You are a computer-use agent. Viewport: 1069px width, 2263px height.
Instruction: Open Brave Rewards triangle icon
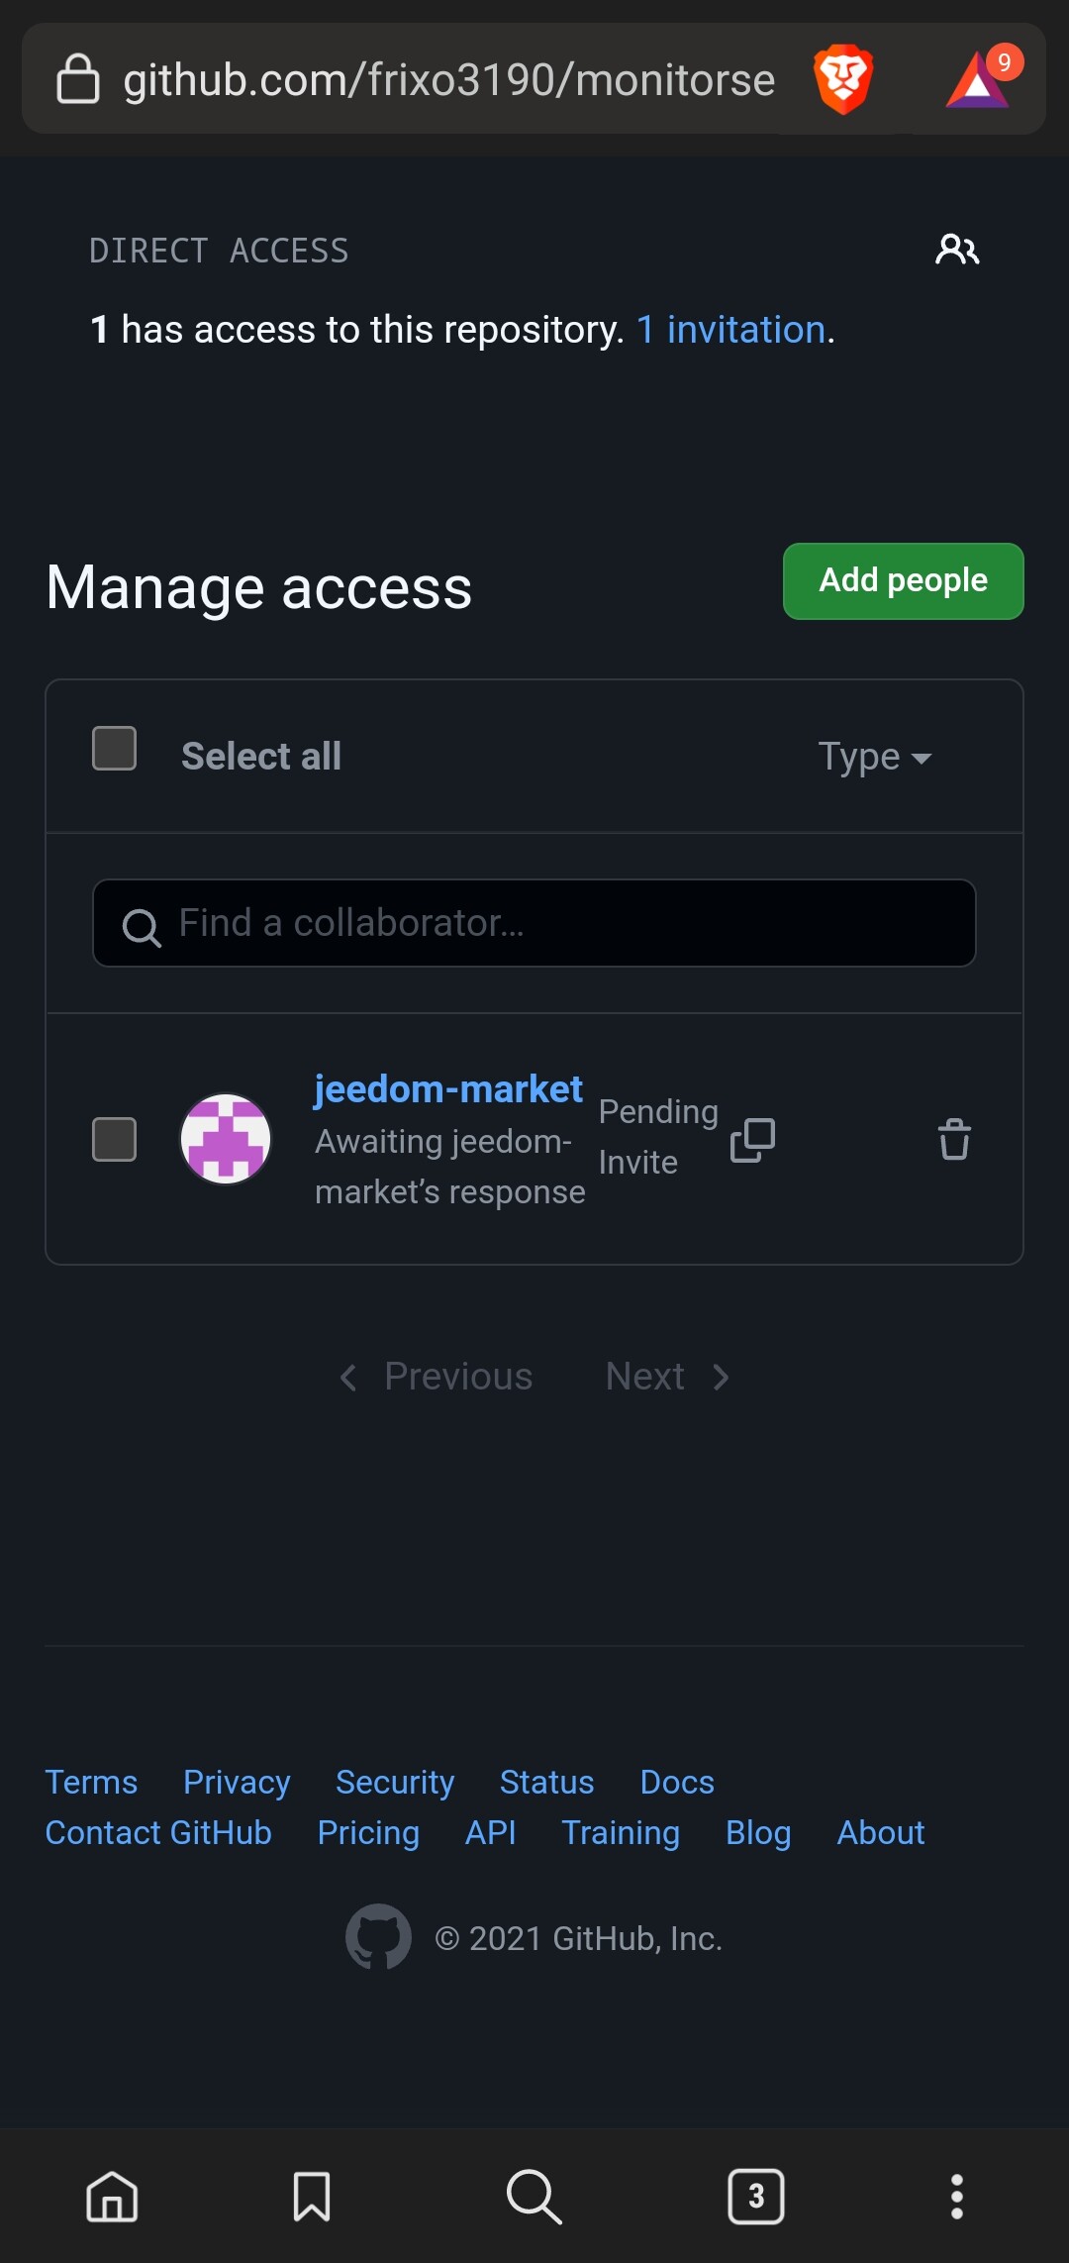click(980, 77)
